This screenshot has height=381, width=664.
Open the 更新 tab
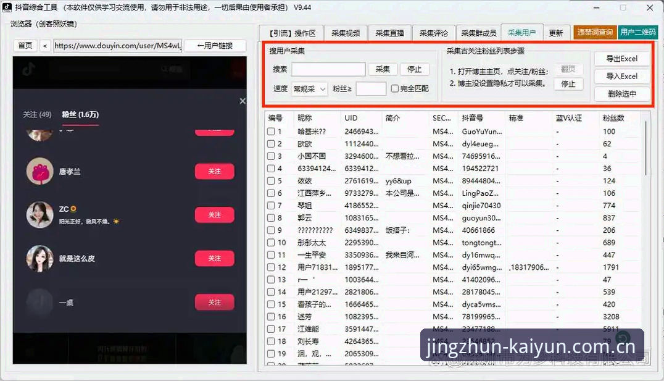556,33
